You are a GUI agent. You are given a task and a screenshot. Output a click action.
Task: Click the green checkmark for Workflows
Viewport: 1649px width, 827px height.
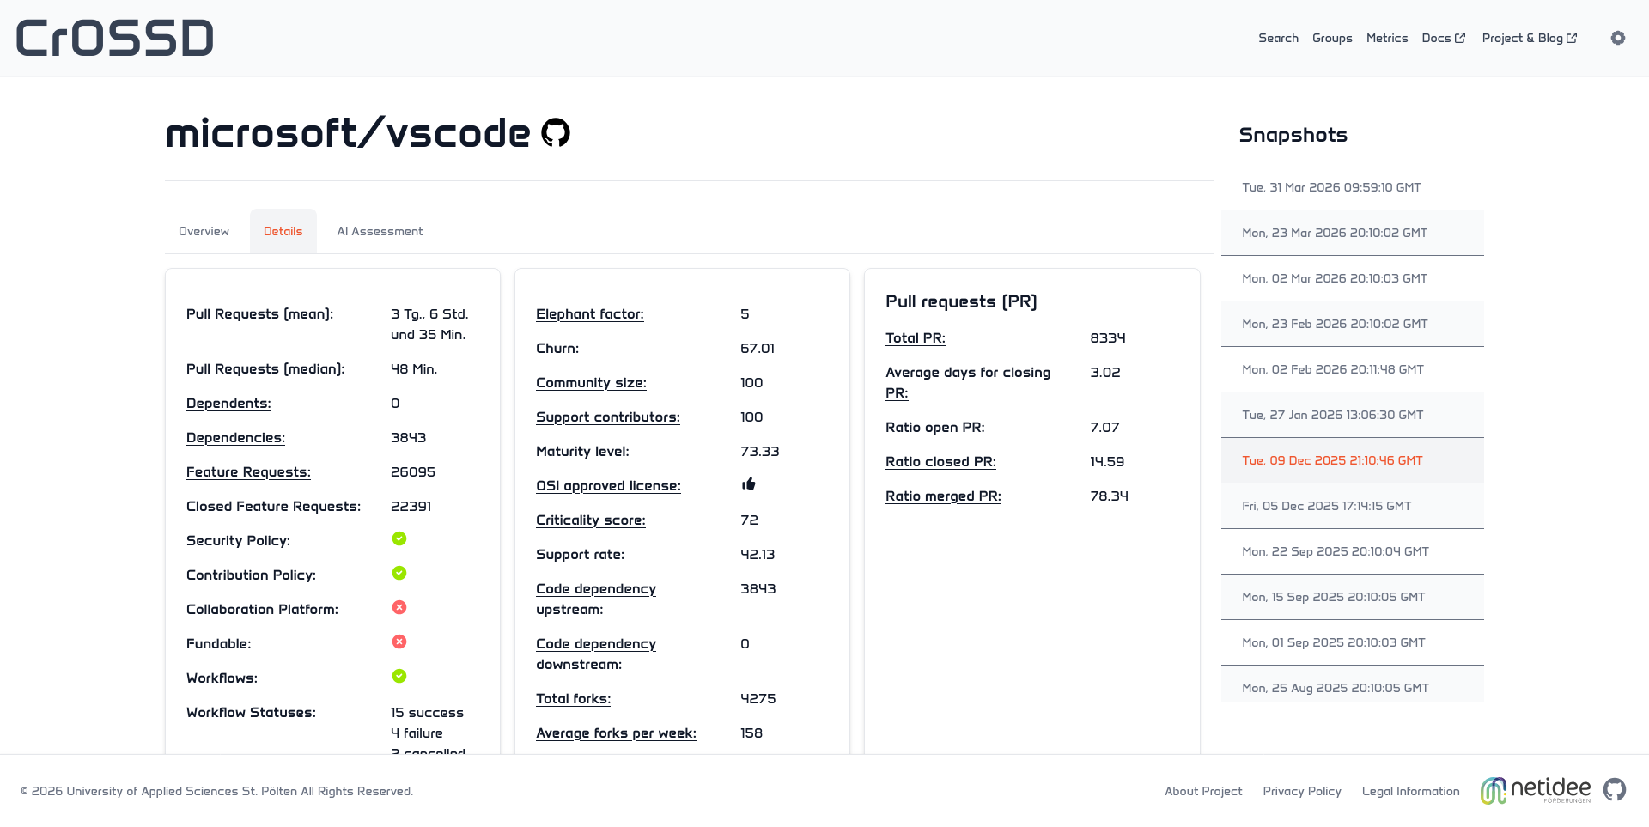(x=399, y=677)
